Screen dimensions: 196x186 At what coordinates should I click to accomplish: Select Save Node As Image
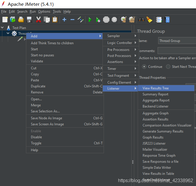pos(65,118)
